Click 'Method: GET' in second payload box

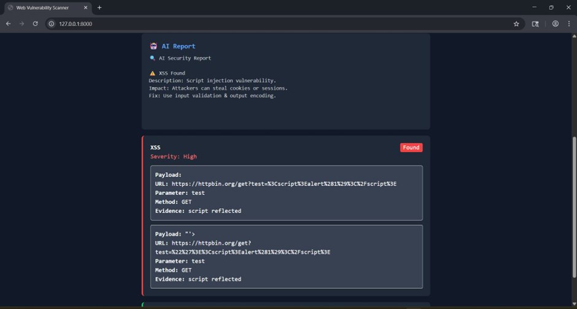(x=173, y=270)
